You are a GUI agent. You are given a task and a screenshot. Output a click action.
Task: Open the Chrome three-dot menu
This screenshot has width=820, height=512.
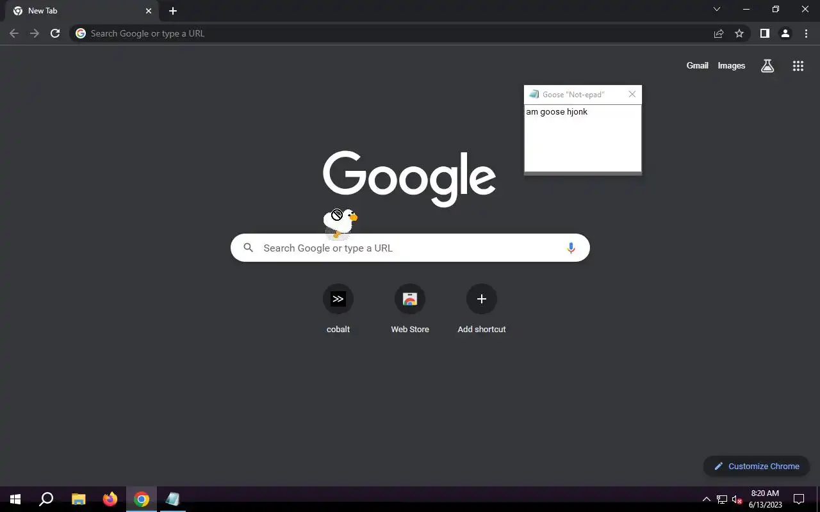806,33
